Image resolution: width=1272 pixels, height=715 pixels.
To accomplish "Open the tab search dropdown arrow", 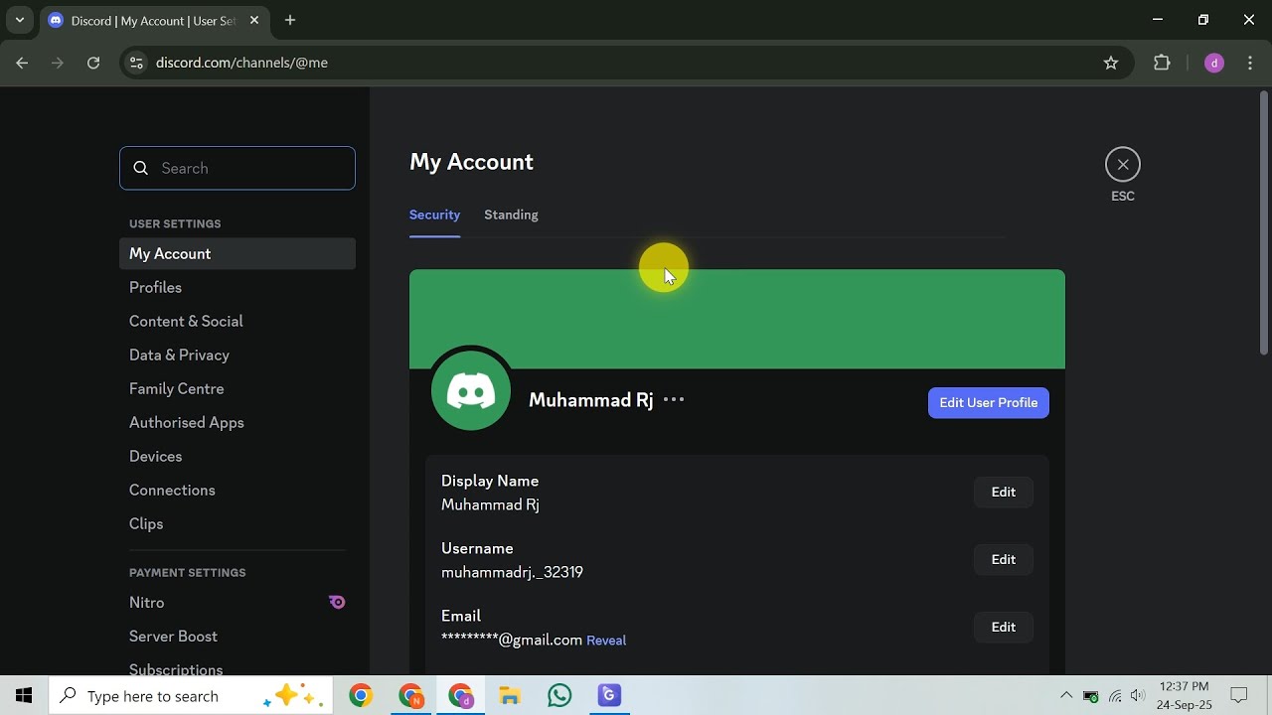I will click(19, 20).
